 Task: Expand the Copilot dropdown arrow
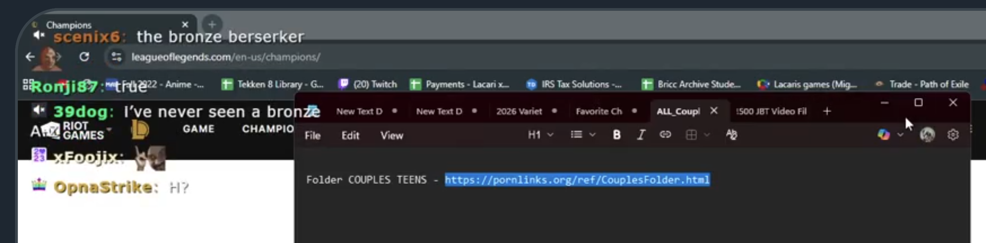pos(901,135)
